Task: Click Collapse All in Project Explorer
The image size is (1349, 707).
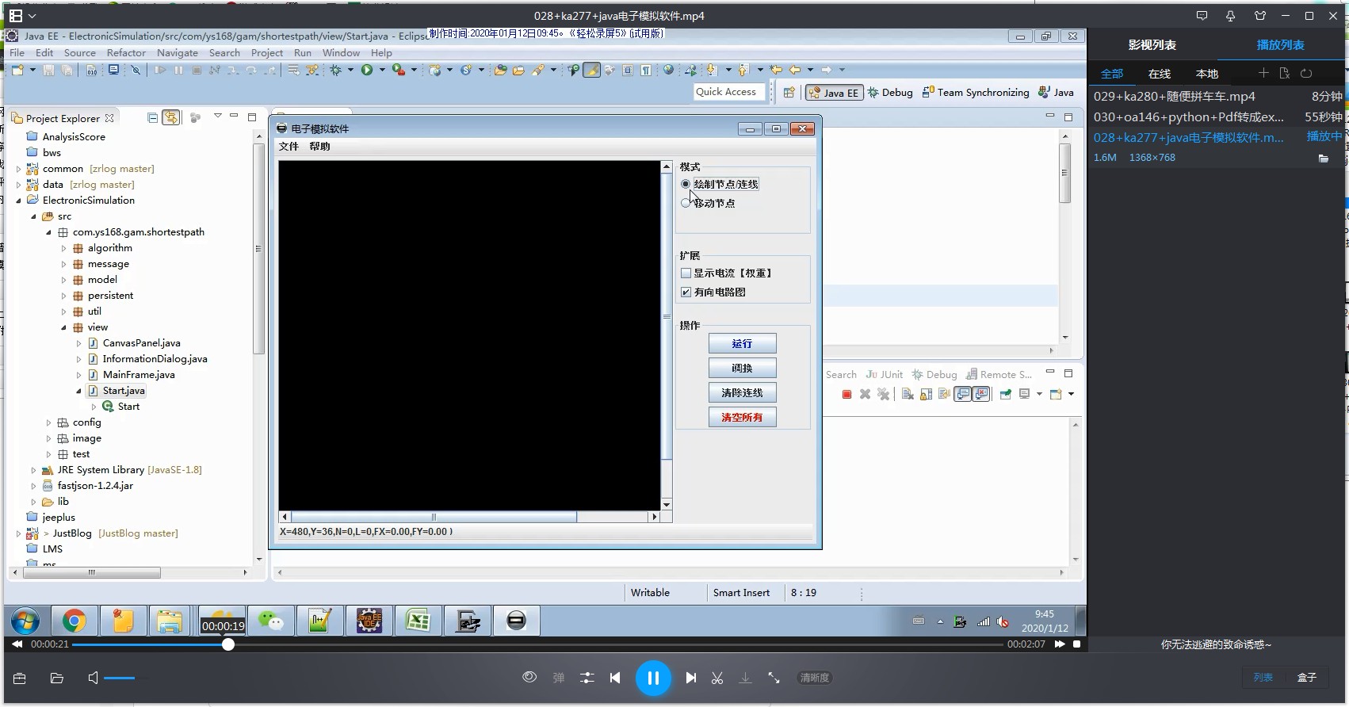Action: [x=153, y=117]
